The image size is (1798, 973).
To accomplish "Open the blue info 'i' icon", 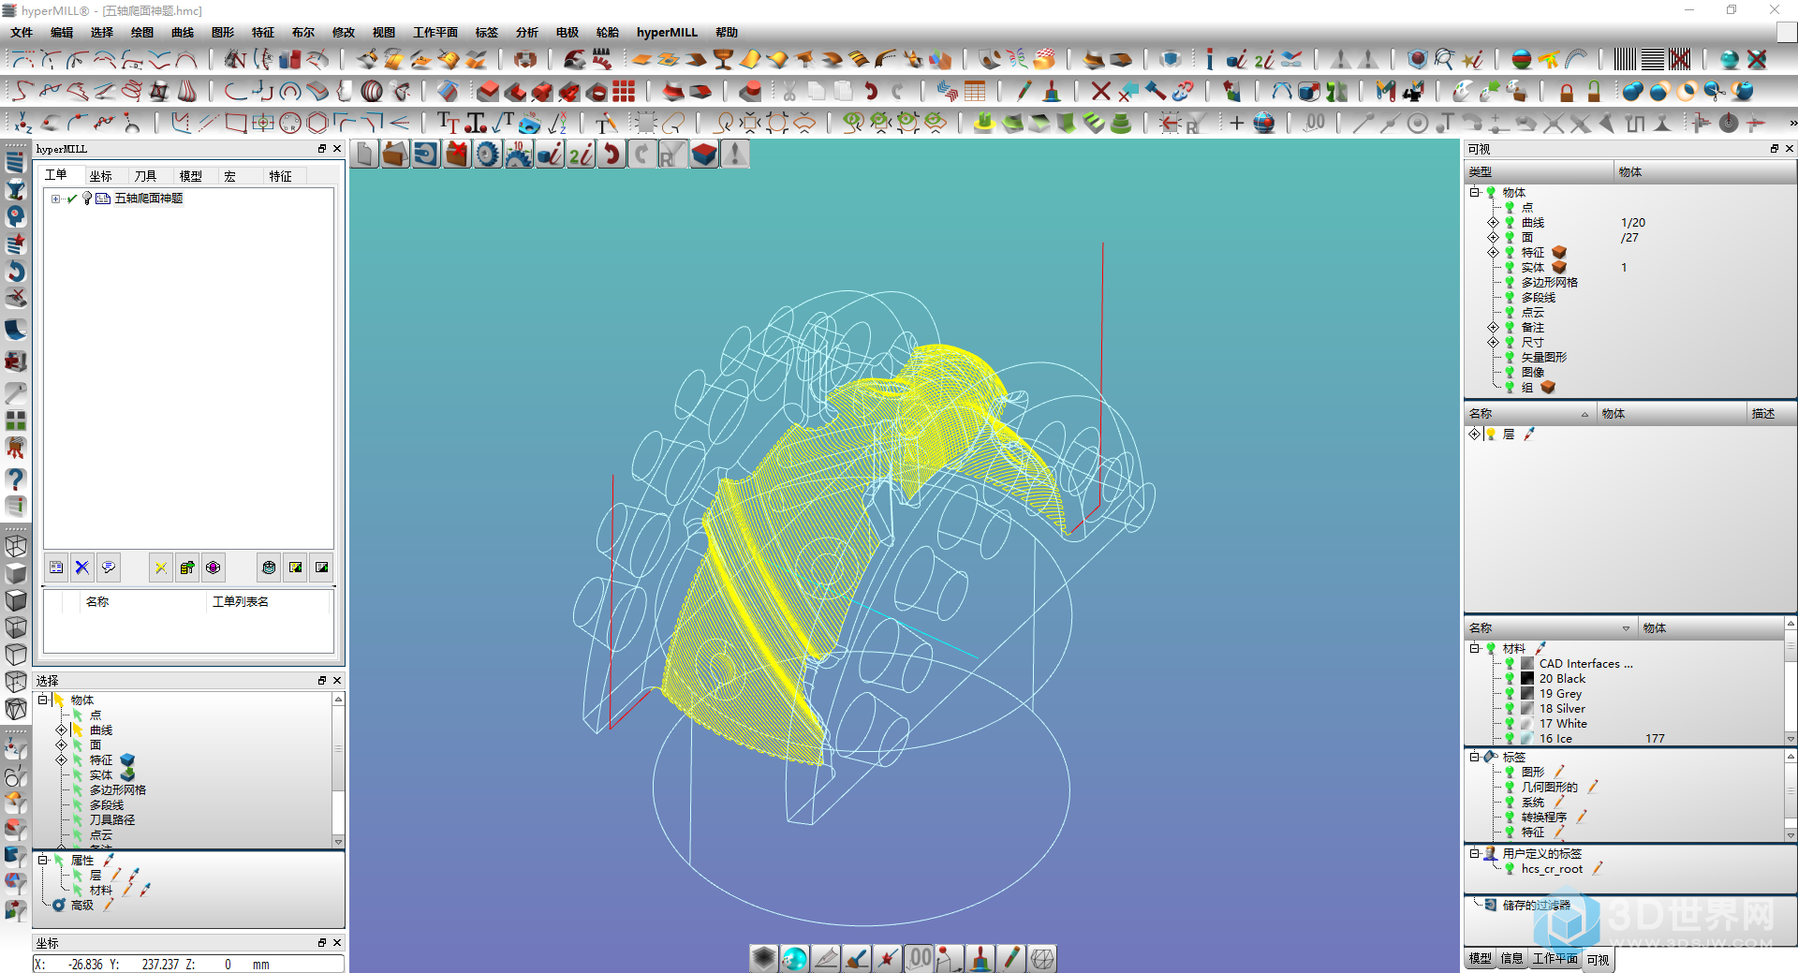I will (1209, 59).
